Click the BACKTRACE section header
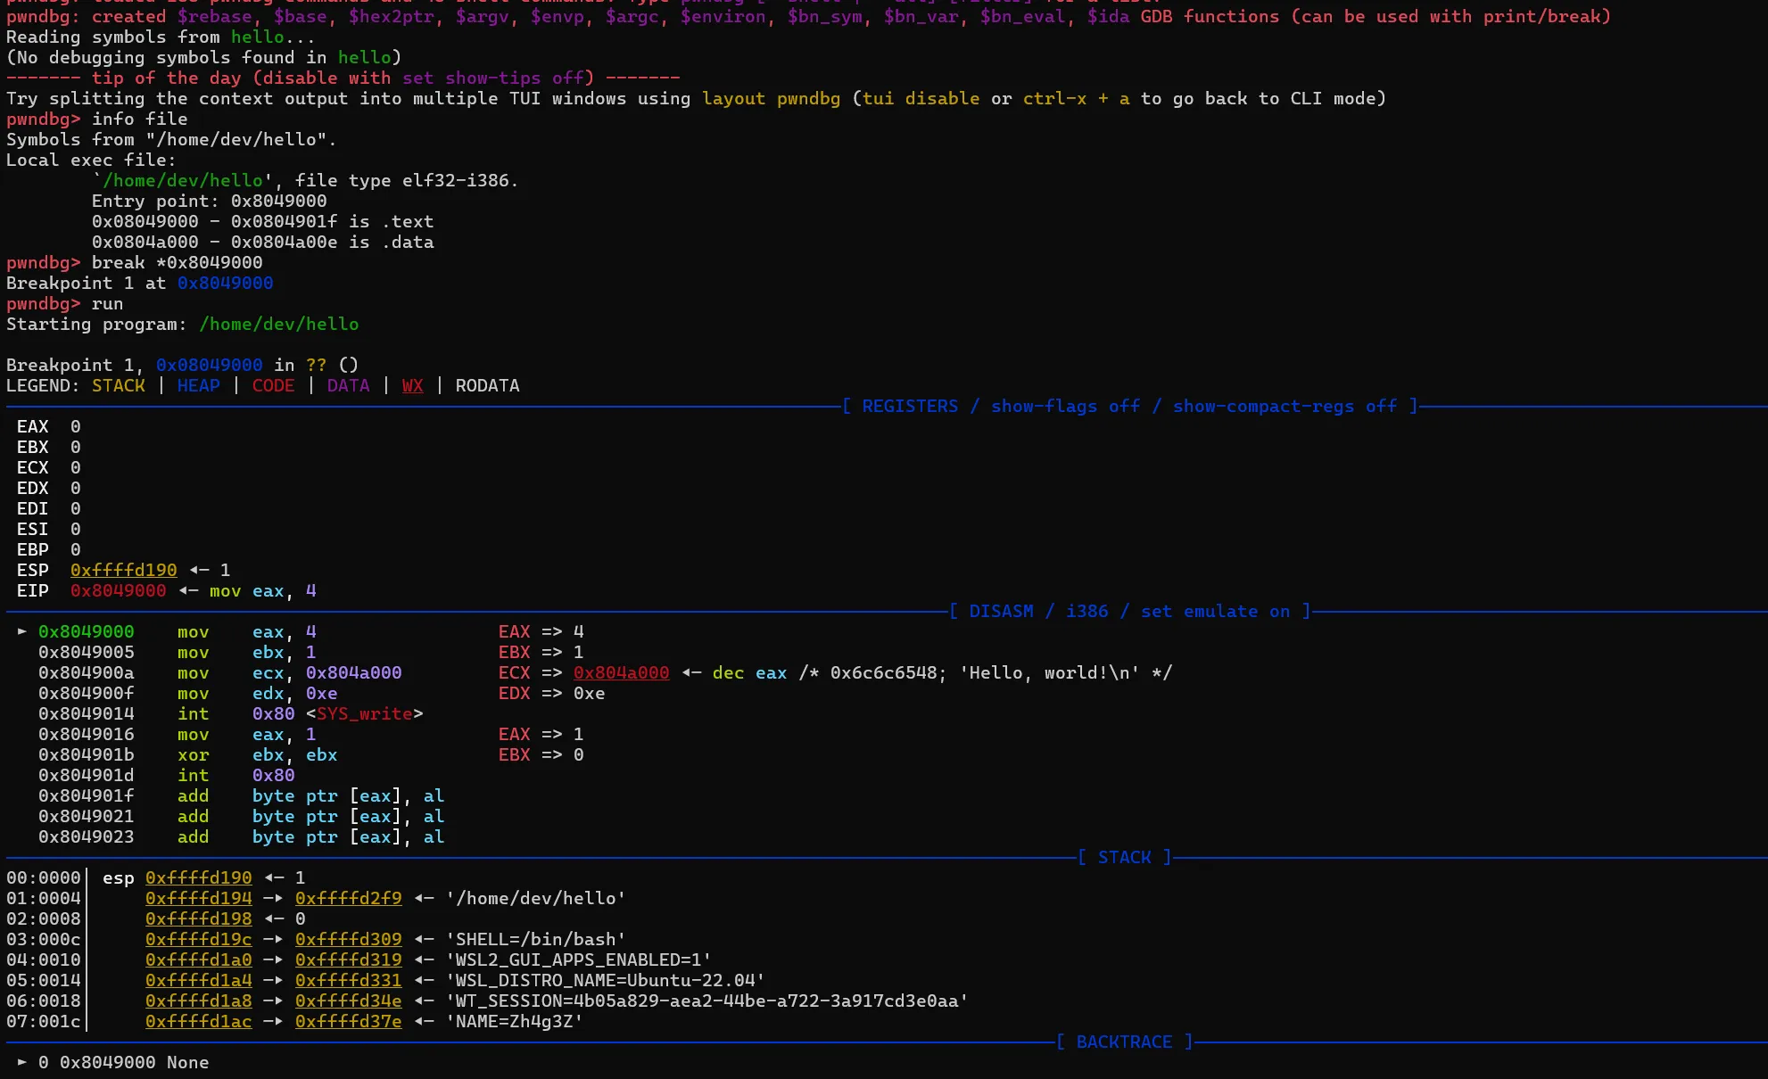Image resolution: width=1768 pixels, height=1079 pixels. (1124, 1042)
